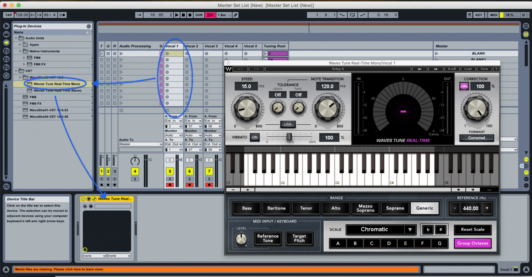Select the Vocal 3 track header
The width and height of the screenshot is (532, 277).
tap(213, 46)
